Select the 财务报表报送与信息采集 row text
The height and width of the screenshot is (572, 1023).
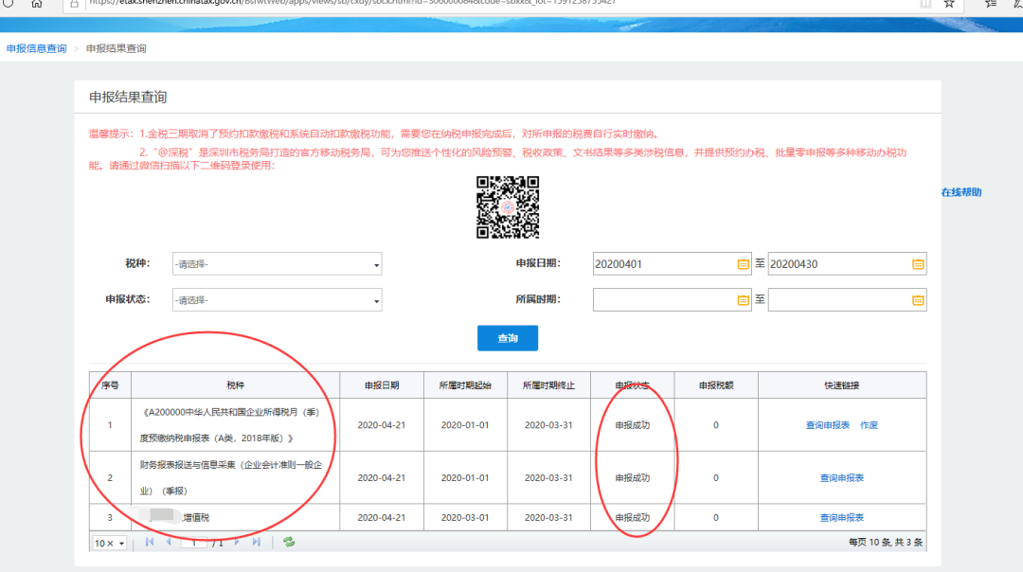point(231,478)
